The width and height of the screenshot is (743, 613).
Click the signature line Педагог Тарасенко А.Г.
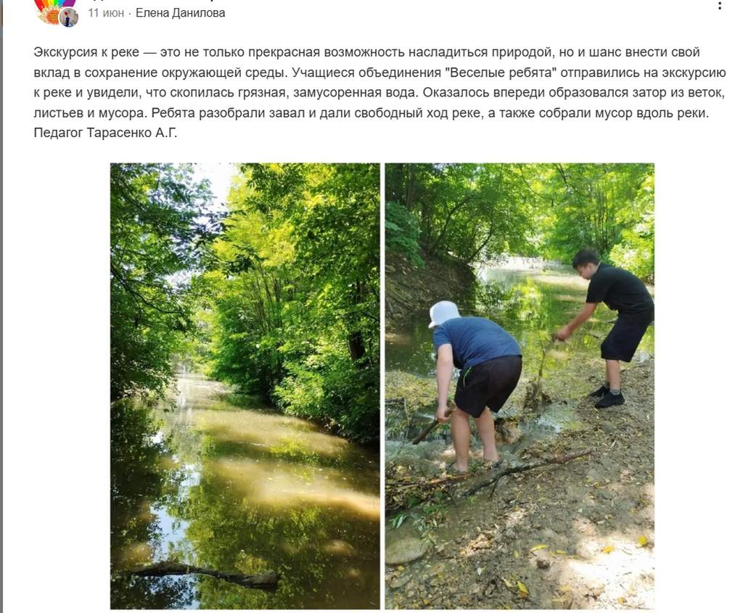click(105, 133)
